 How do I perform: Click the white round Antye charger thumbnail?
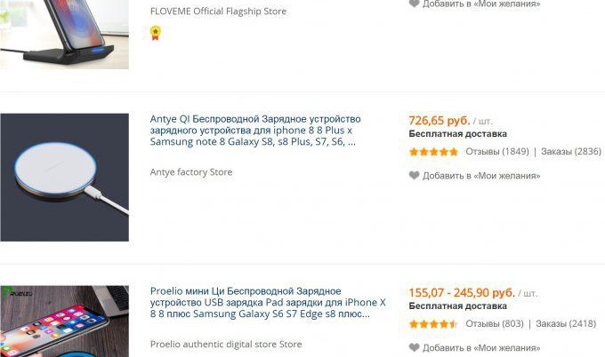[64, 178]
